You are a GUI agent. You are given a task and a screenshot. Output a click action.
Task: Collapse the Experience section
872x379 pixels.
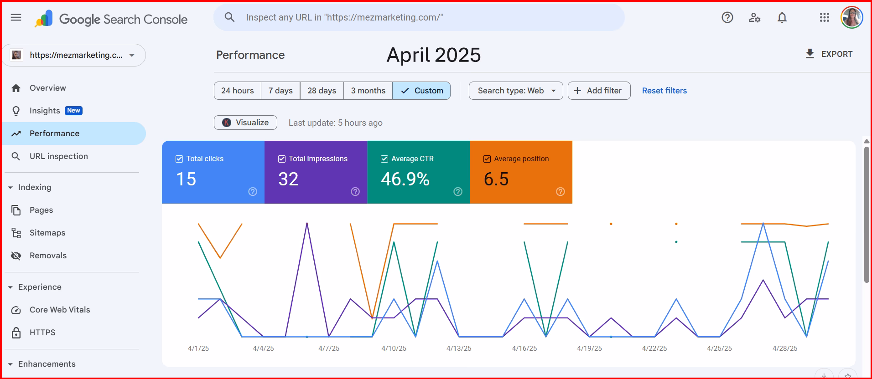[x=10, y=287]
